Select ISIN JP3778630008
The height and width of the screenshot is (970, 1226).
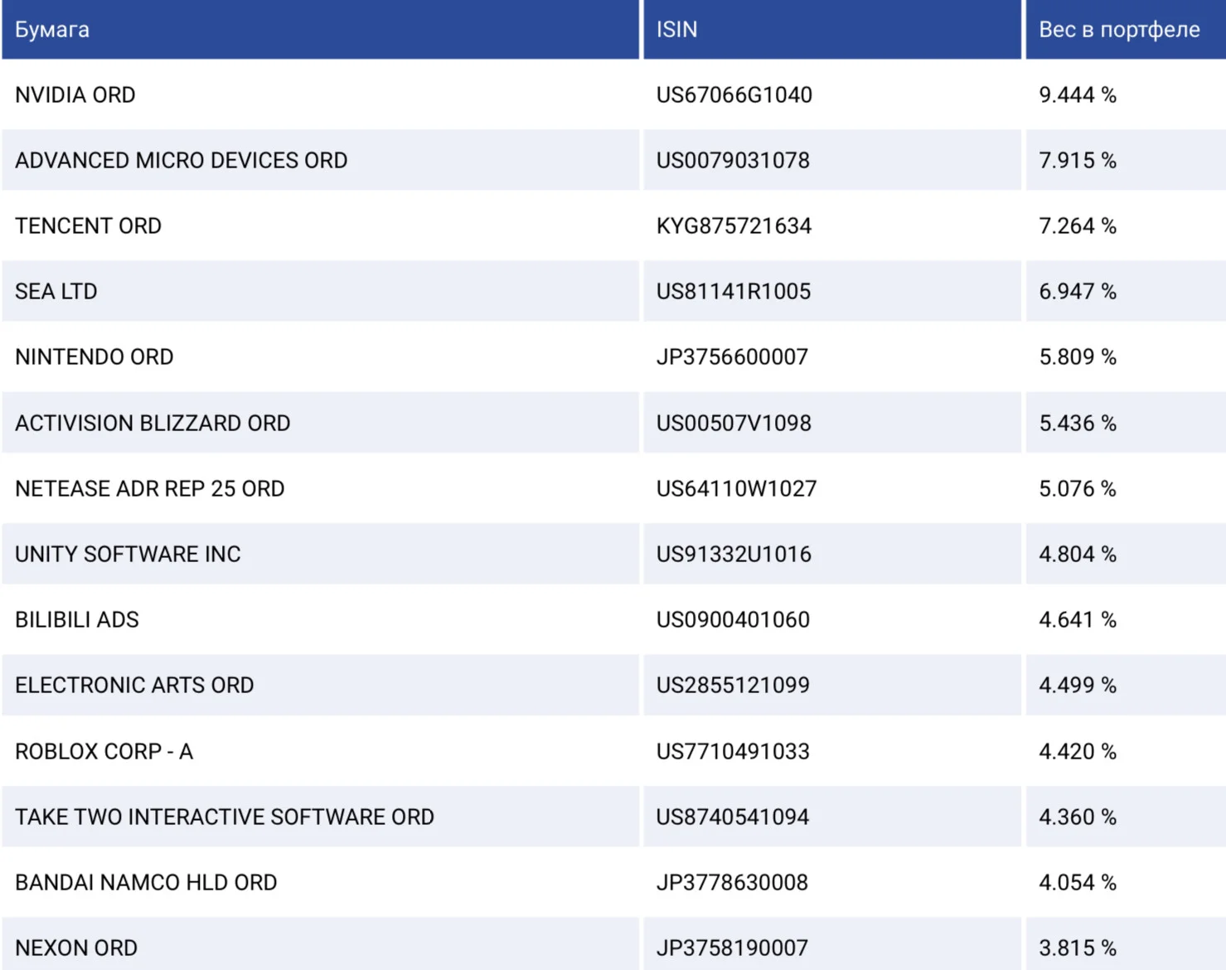click(x=732, y=883)
